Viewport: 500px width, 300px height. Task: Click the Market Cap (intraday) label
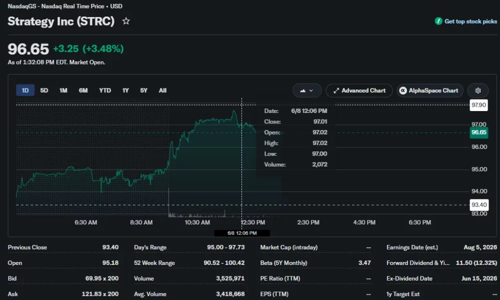tap(289, 247)
